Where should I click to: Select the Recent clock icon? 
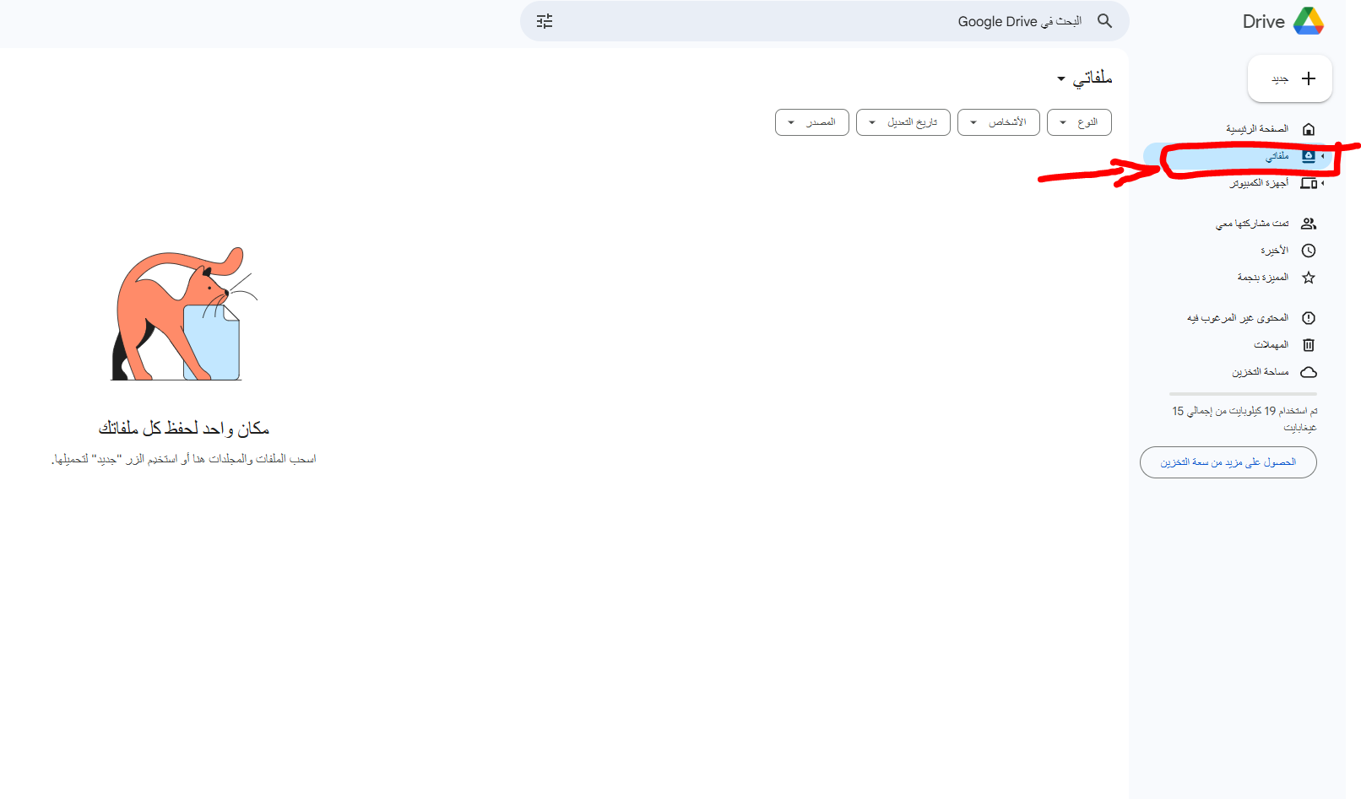[1309, 250]
